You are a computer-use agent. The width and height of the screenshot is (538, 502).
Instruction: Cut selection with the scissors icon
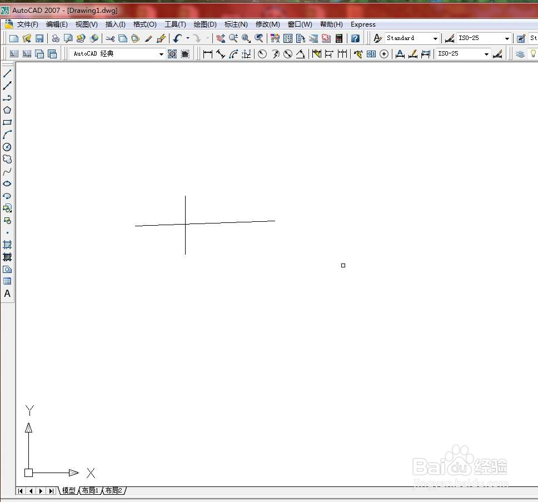point(110,38)
